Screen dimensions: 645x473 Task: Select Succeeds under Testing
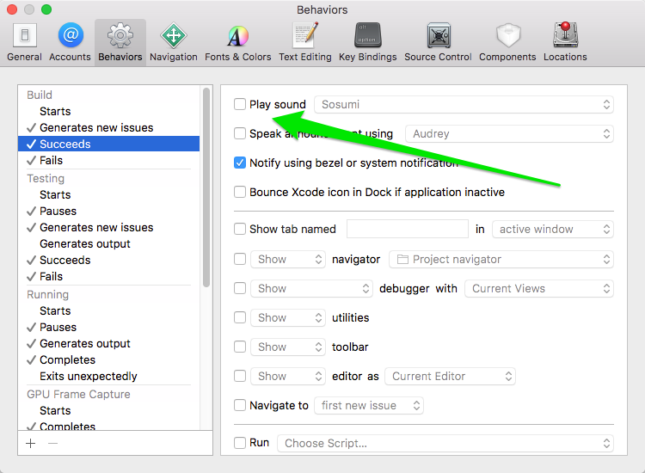click(x=109, y=260)
